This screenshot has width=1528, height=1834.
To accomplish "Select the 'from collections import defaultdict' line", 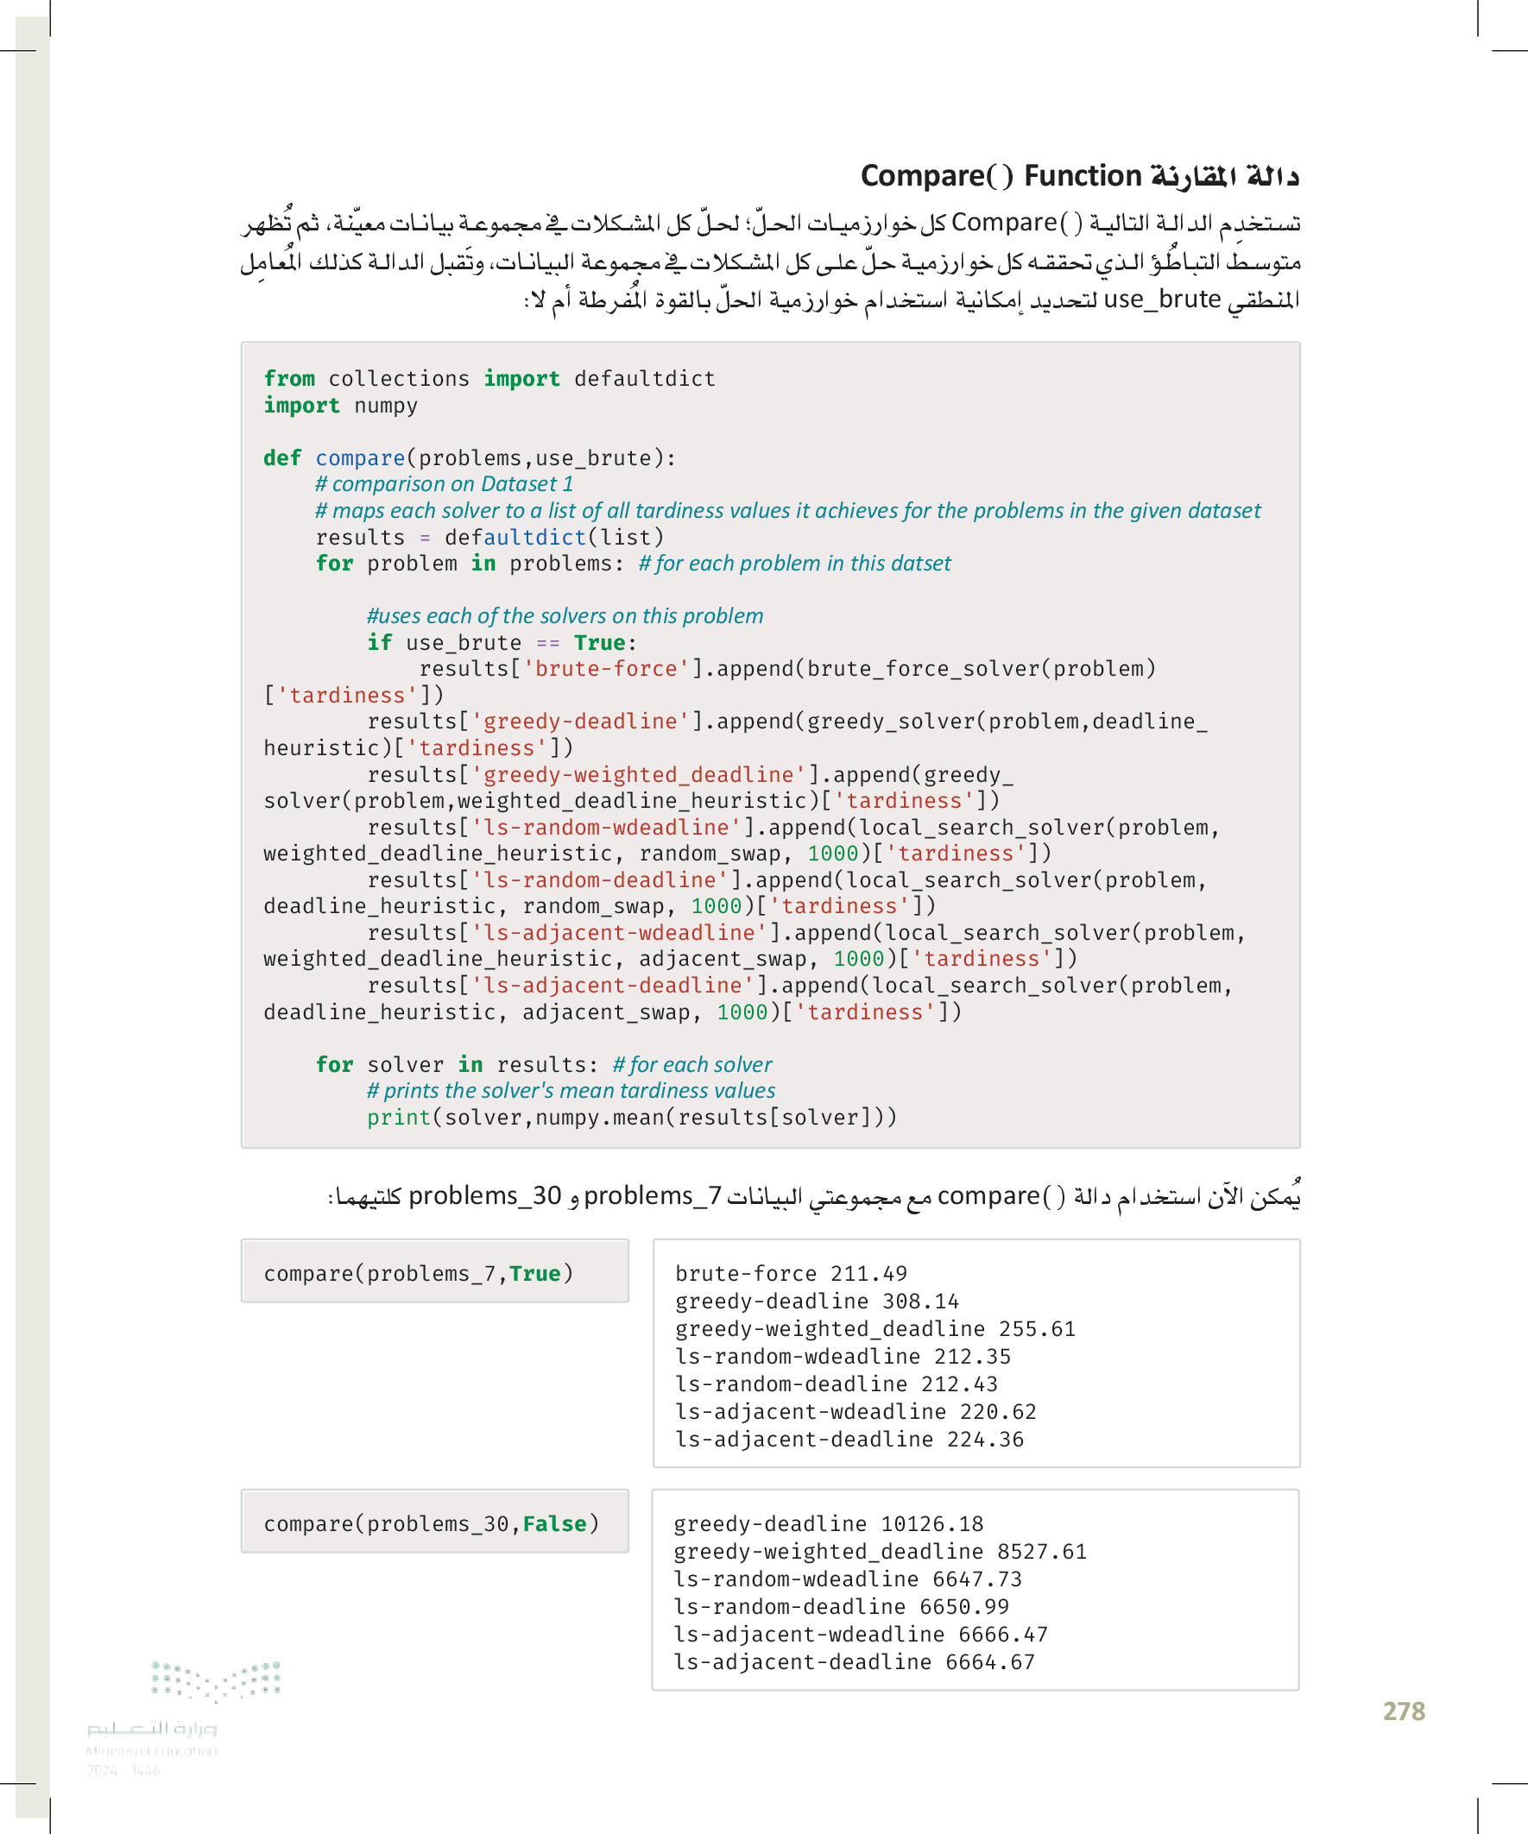I will [489, 378].
